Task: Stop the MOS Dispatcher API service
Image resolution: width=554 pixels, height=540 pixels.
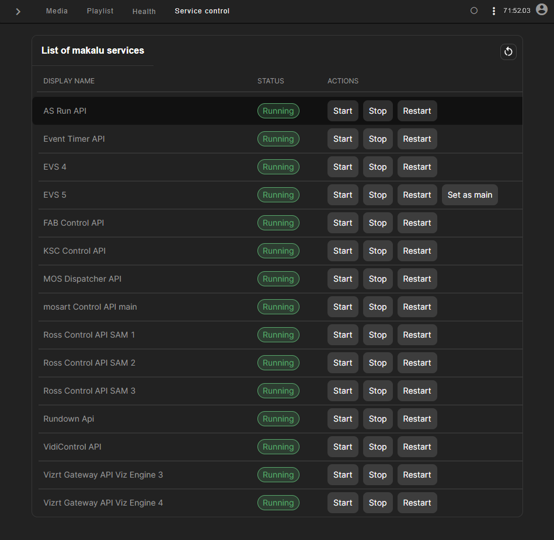Action: [x=378, y=279]
